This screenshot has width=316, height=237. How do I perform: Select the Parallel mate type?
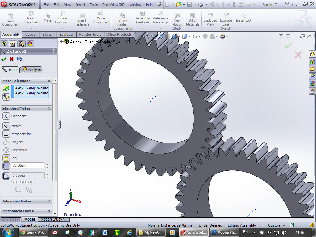click(x=12, y=126)
